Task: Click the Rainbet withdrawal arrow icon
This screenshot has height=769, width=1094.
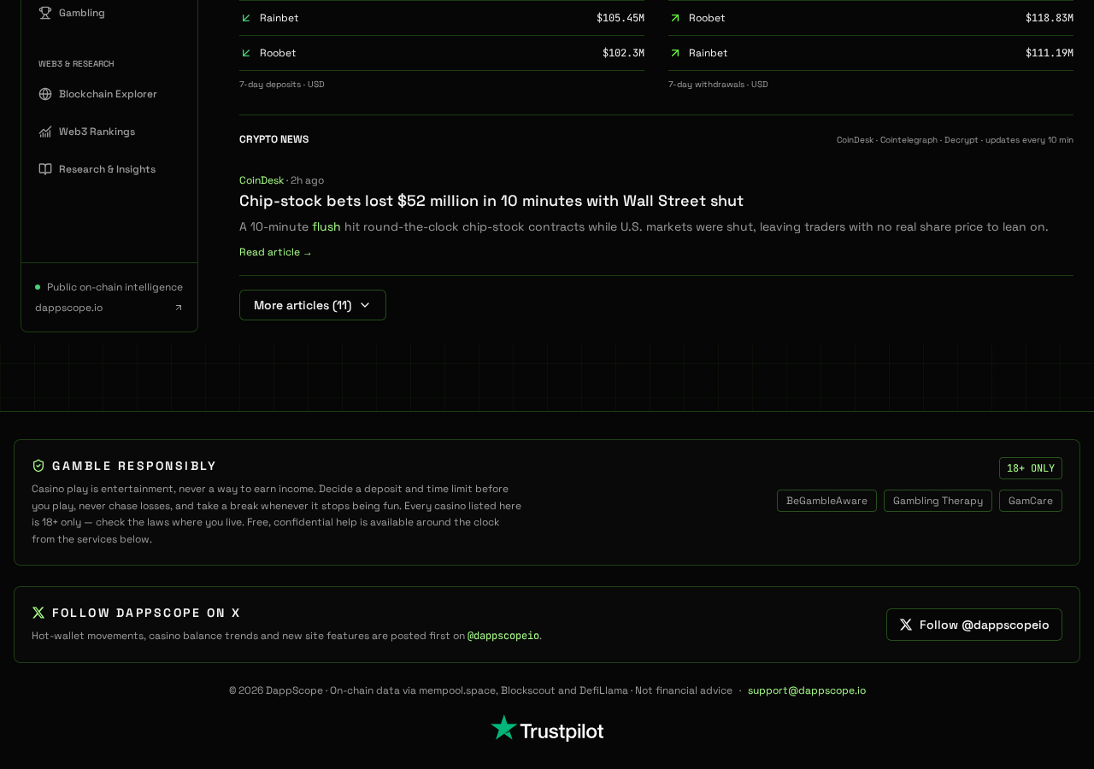Action: tap(675, 53)
